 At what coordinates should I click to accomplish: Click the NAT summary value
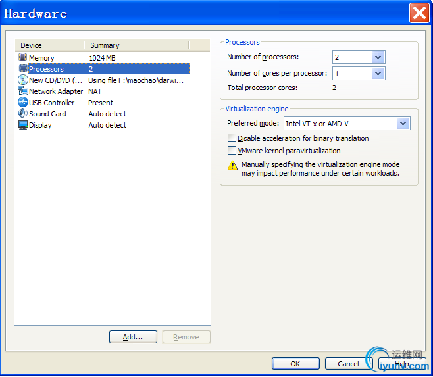(95, 91)
